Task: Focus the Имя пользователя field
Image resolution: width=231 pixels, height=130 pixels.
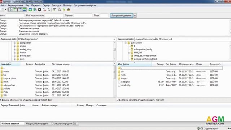Action: point(54,16)
